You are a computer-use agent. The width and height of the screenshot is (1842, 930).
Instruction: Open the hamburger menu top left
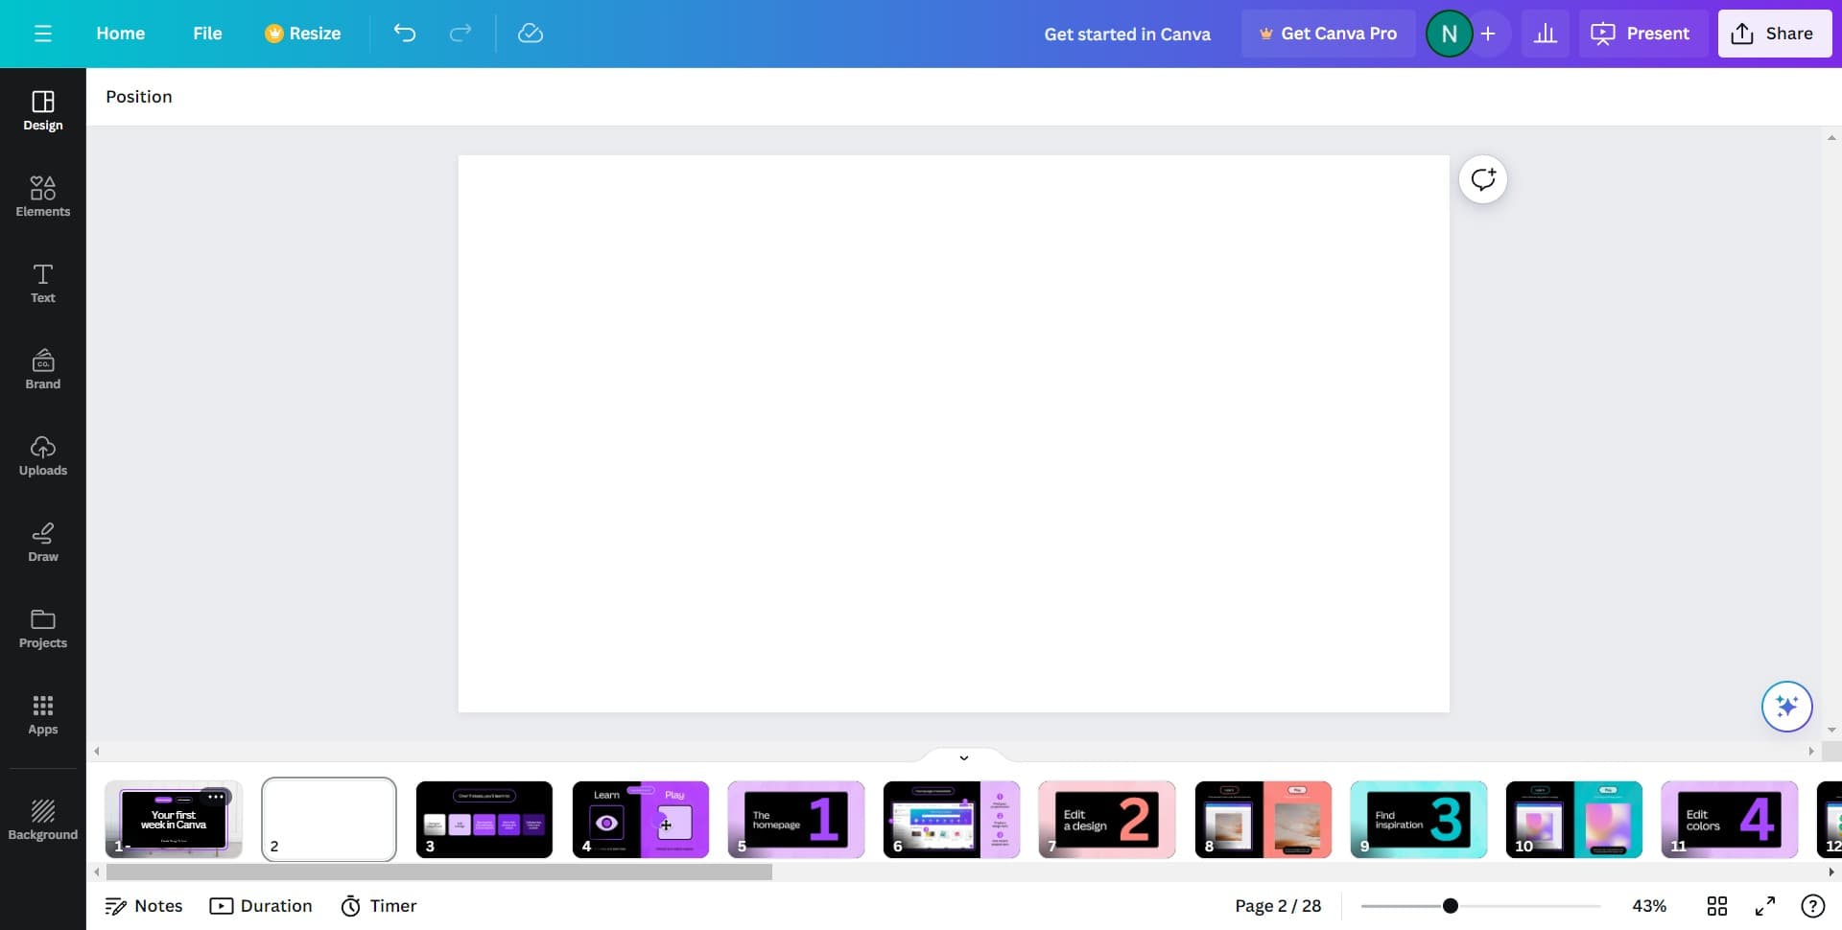(x=42, y=33)
